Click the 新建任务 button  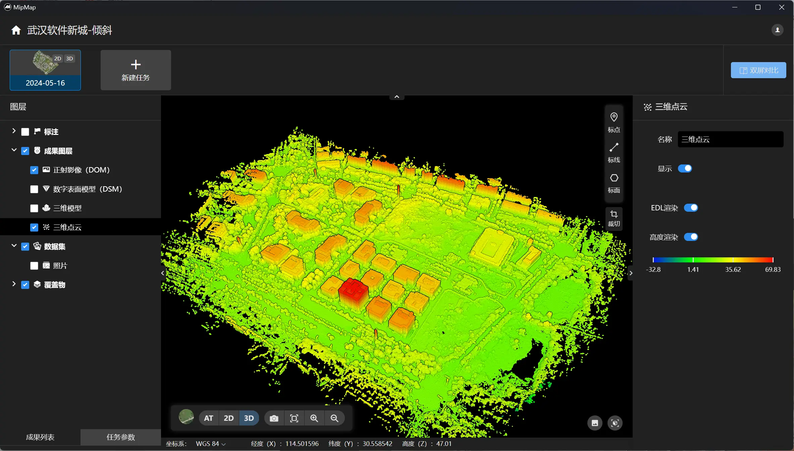tap(136, 70)
